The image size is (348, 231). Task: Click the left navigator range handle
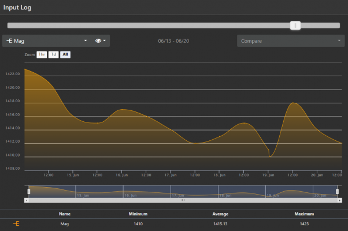point(29,192)
